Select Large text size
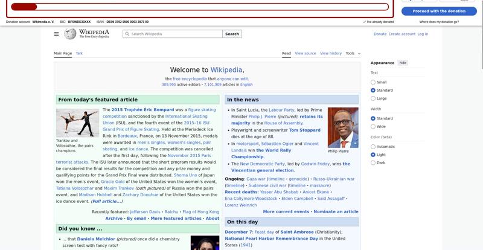The height and width of the screenshot is (250, 483). click(373, 98)
